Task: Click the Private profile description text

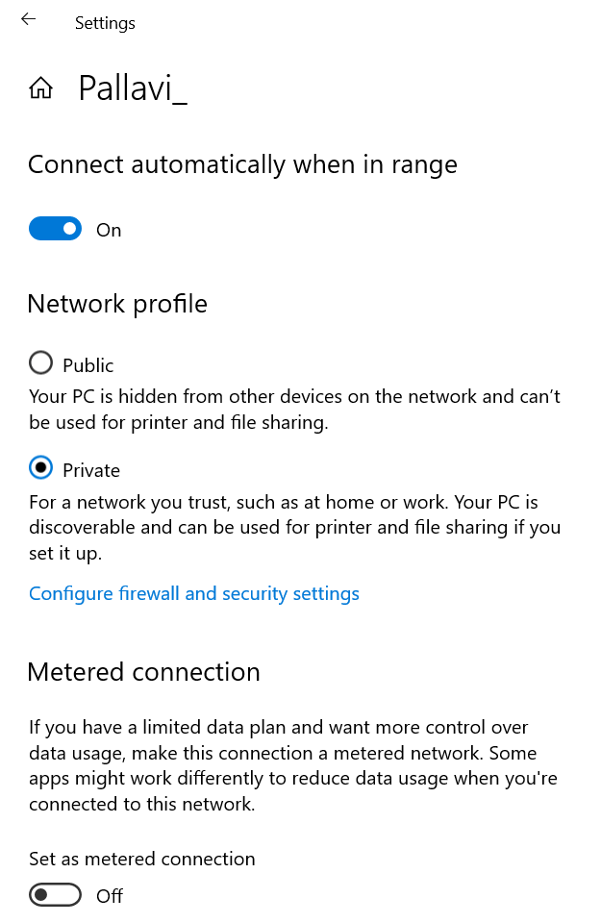Action: point(294,528)
